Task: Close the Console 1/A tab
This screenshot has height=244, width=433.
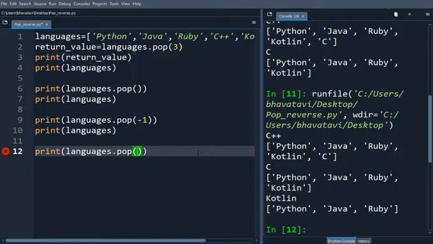Action: click(303, 16)
